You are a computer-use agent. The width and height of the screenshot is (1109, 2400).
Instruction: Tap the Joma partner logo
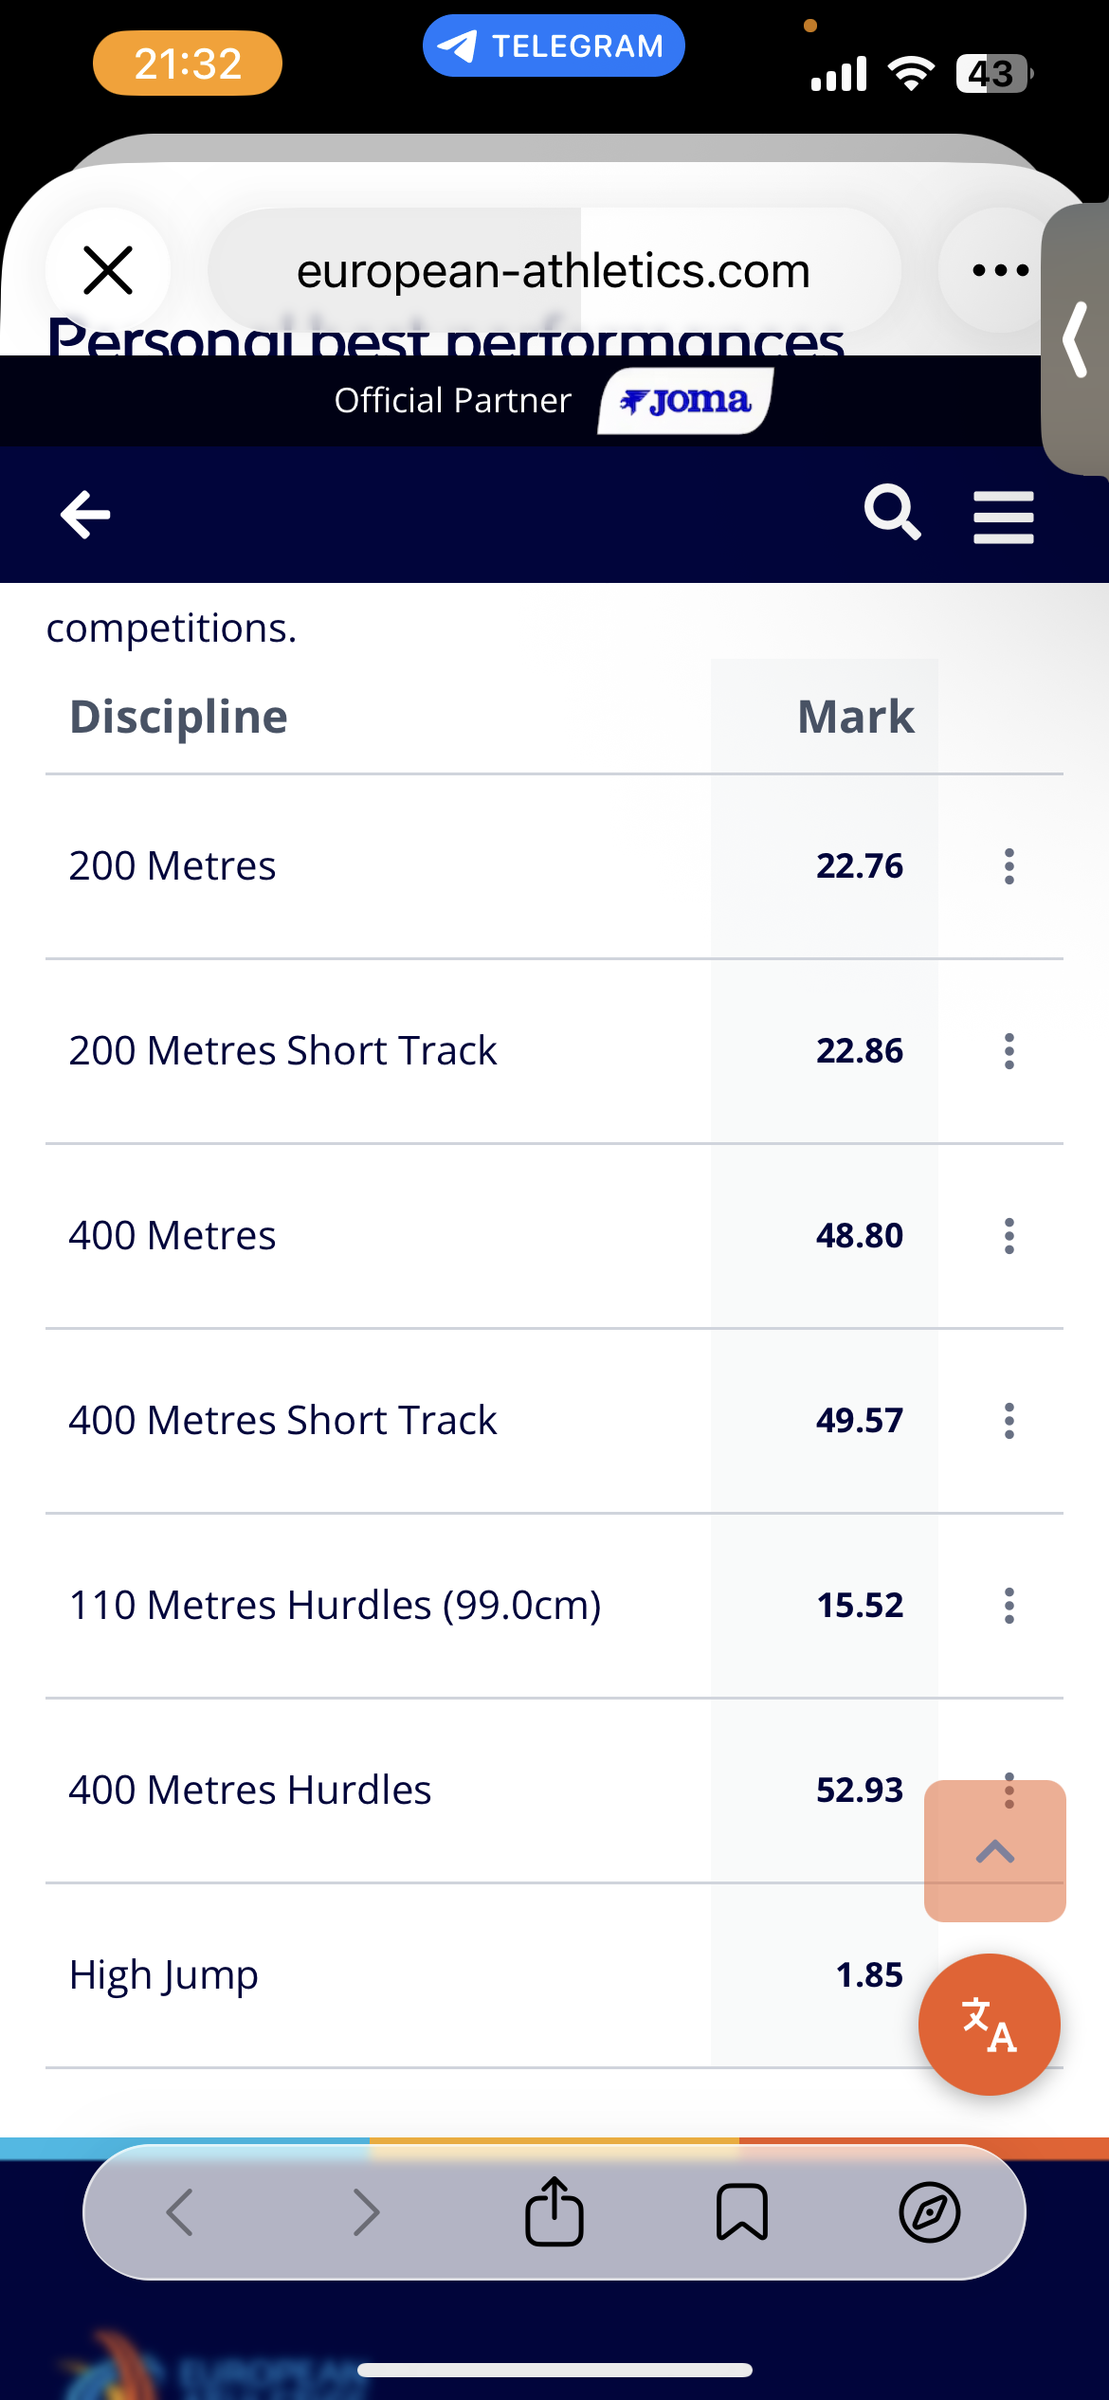(x=685, y=401)
